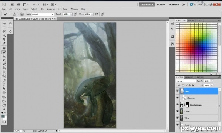
Task: Select the Source_Image layer mask thumbnail
Action: point(187,105)
